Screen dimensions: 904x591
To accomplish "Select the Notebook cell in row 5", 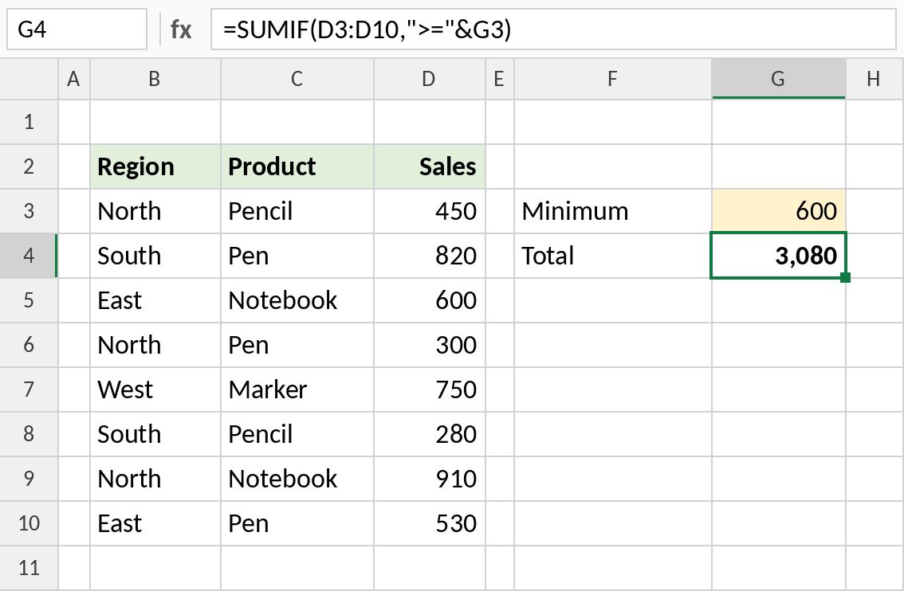I will click(x=297, y=301).
